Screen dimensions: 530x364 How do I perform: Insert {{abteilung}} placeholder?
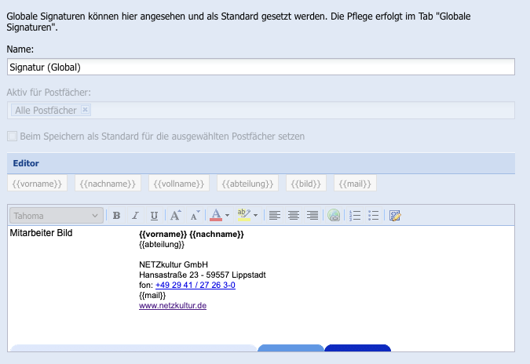coord(247,184)
